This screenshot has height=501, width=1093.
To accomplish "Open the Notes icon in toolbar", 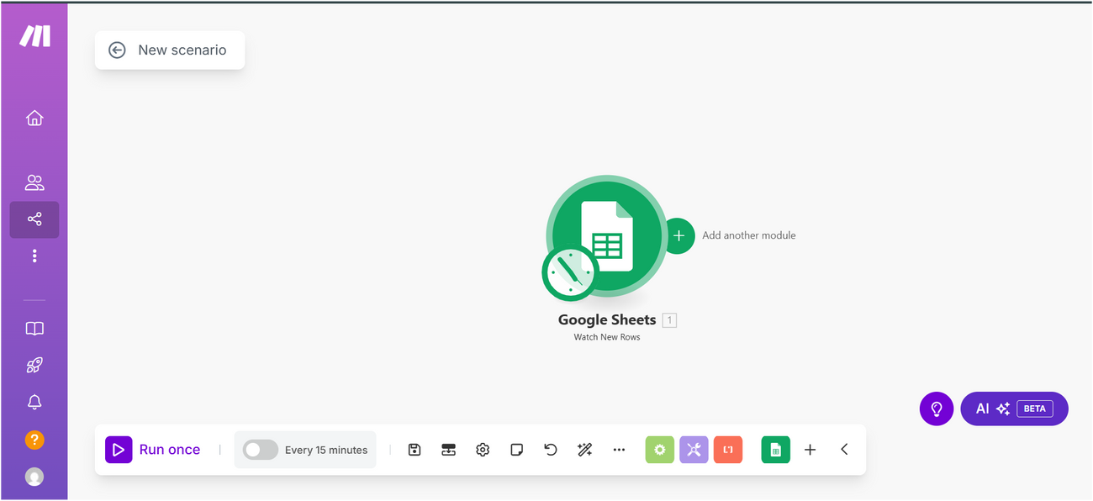I will (517, 450).
